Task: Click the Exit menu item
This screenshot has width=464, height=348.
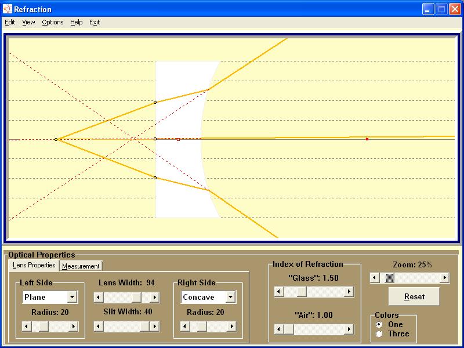Action: (x=95, y=22)
